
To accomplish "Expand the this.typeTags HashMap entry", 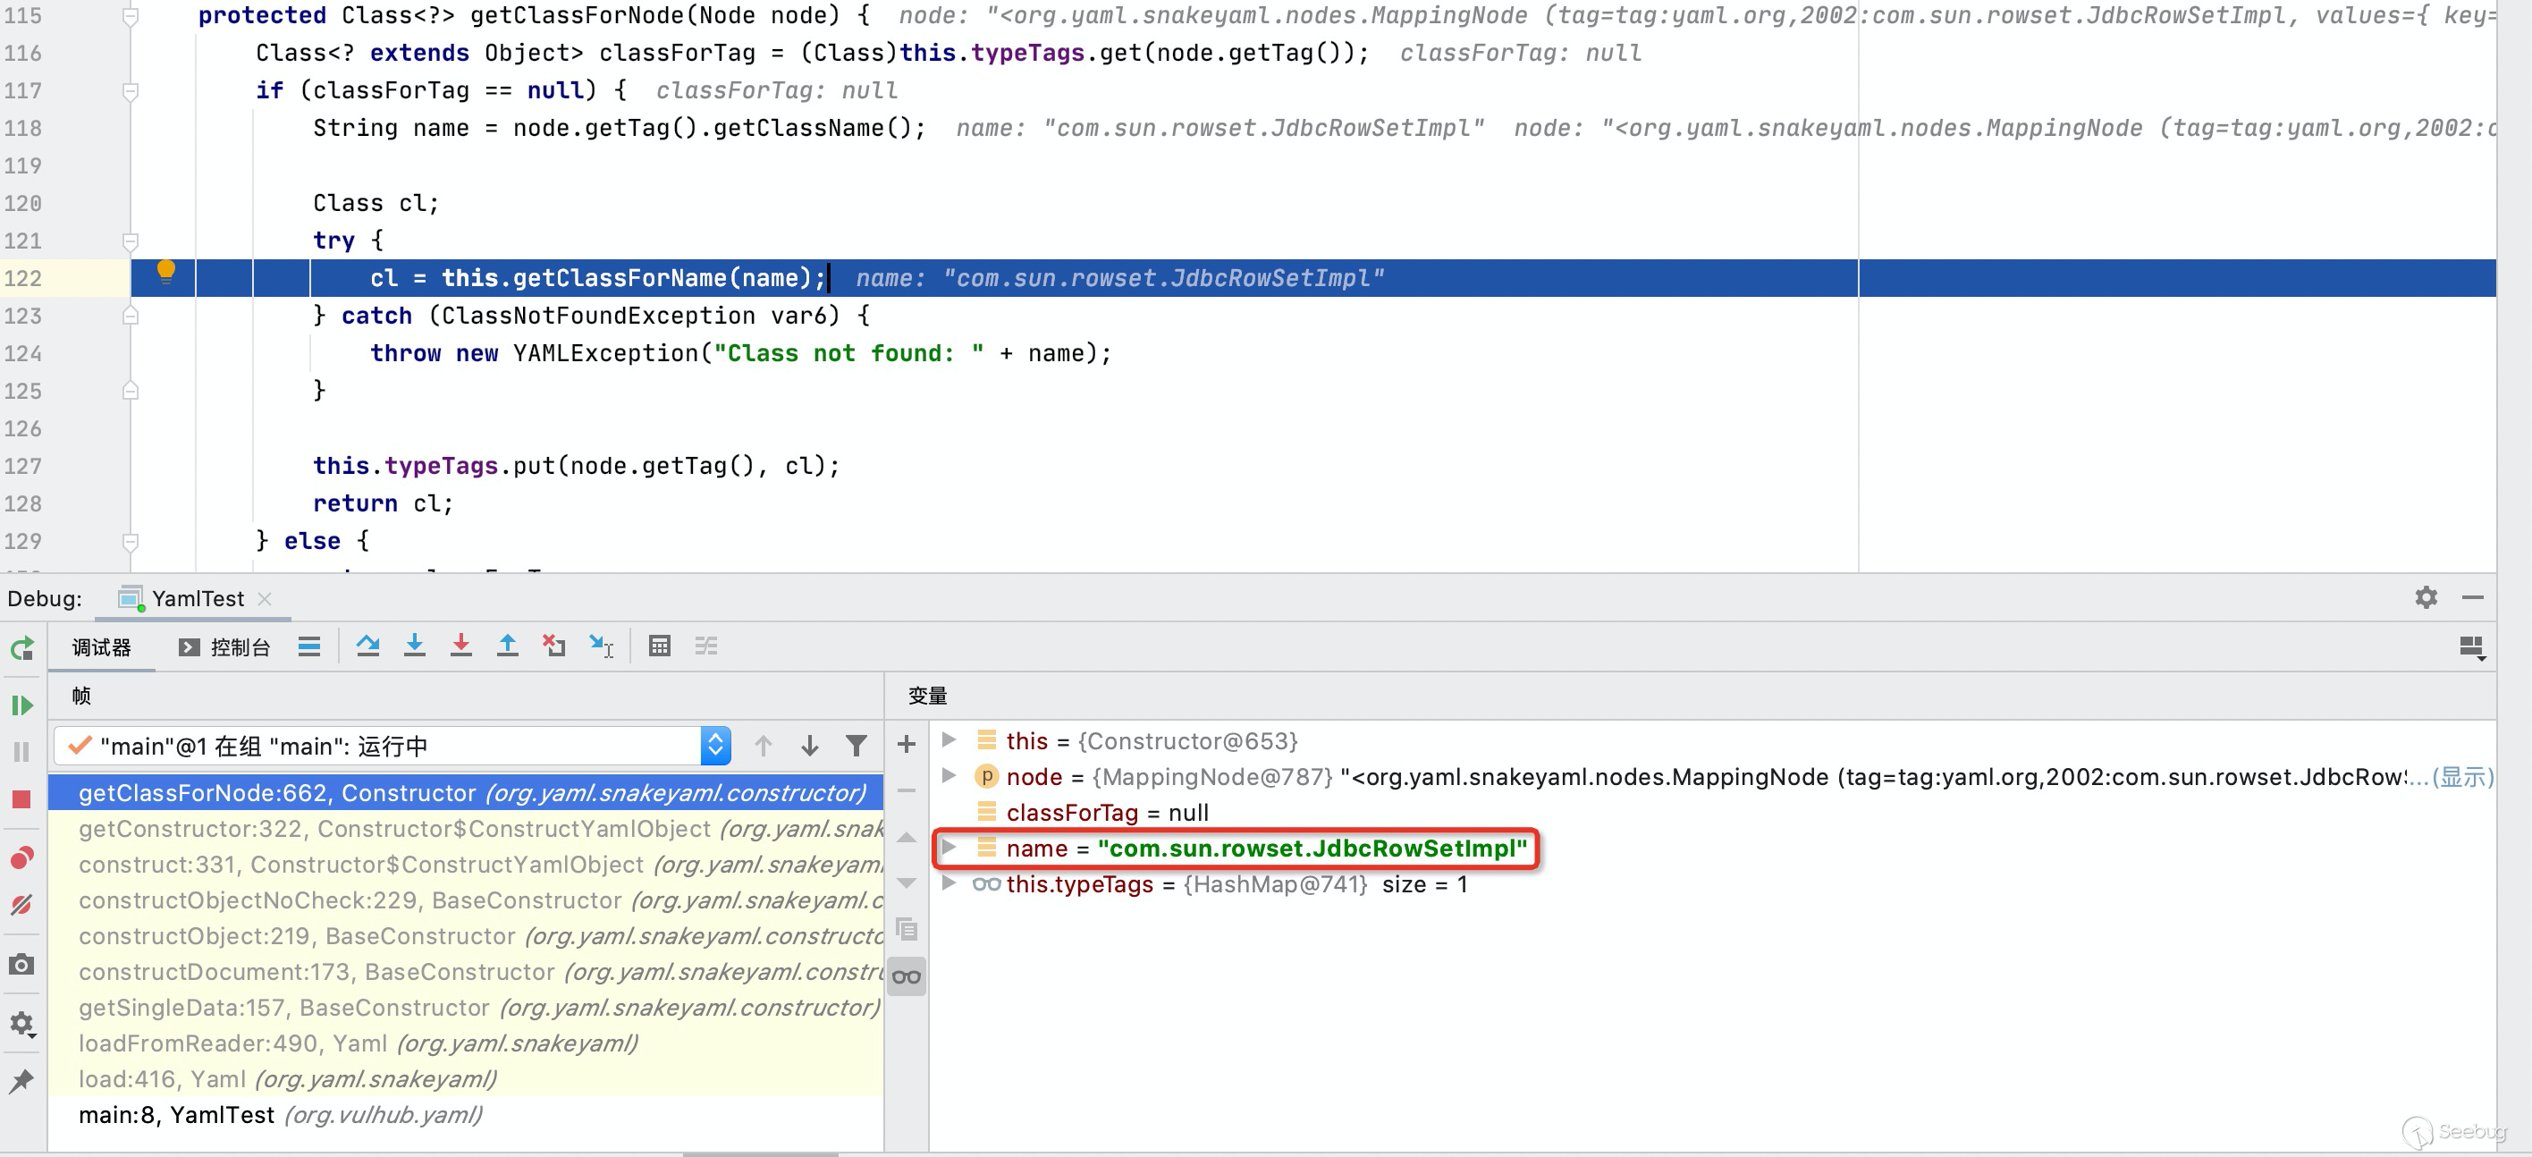I will tap(949, 883).
